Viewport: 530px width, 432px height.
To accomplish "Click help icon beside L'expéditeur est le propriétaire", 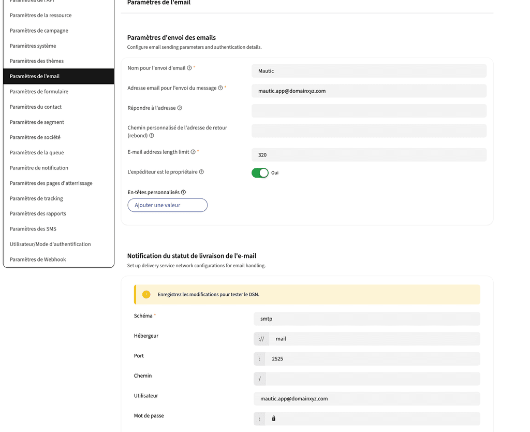I will (x=201, y=172).
